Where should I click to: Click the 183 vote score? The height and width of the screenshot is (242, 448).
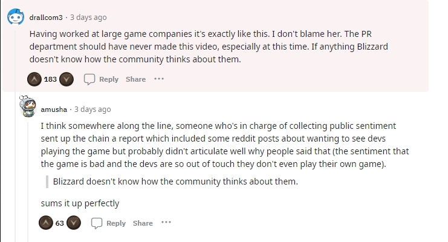pyautogui.click(x=50, y=79)
